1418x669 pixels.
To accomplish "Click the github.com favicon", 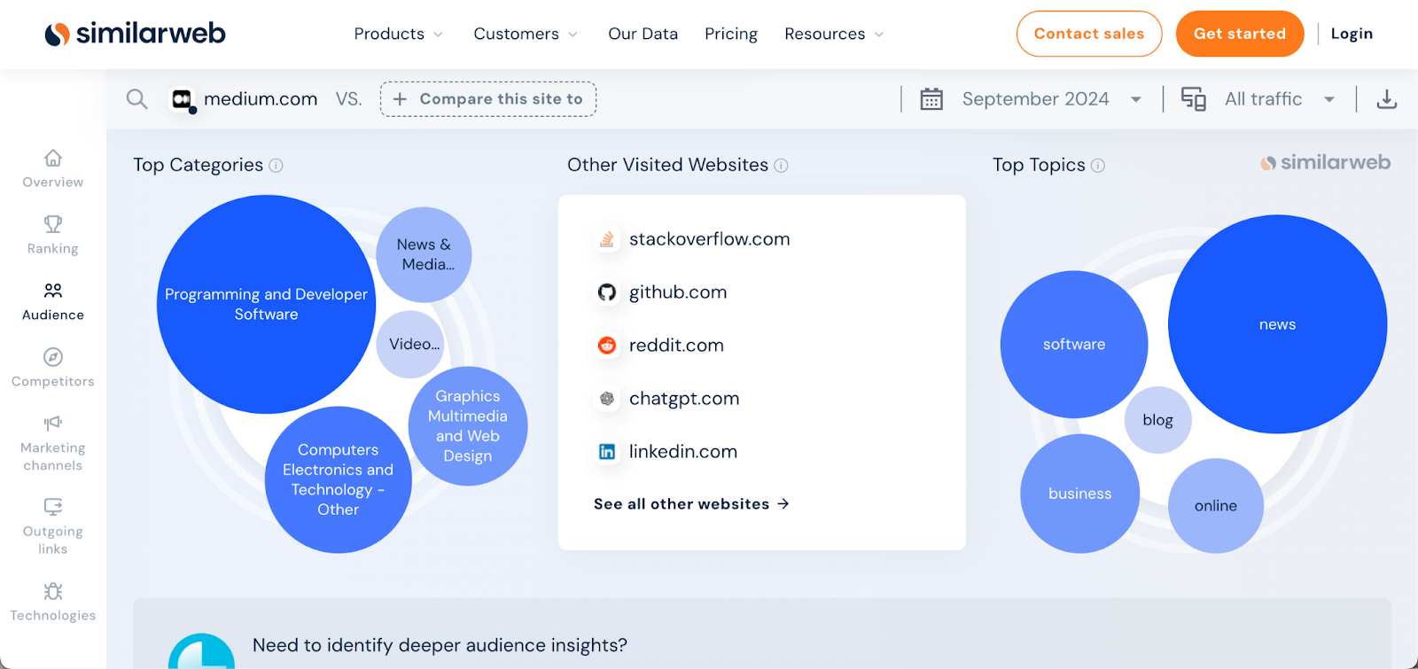I will click(x=607, y=292).
